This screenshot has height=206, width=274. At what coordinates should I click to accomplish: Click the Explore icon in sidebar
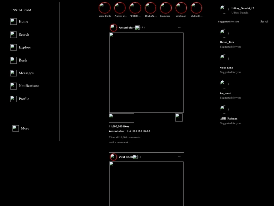(13, 47)
